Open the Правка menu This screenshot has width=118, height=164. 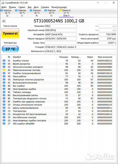[12, 7]
